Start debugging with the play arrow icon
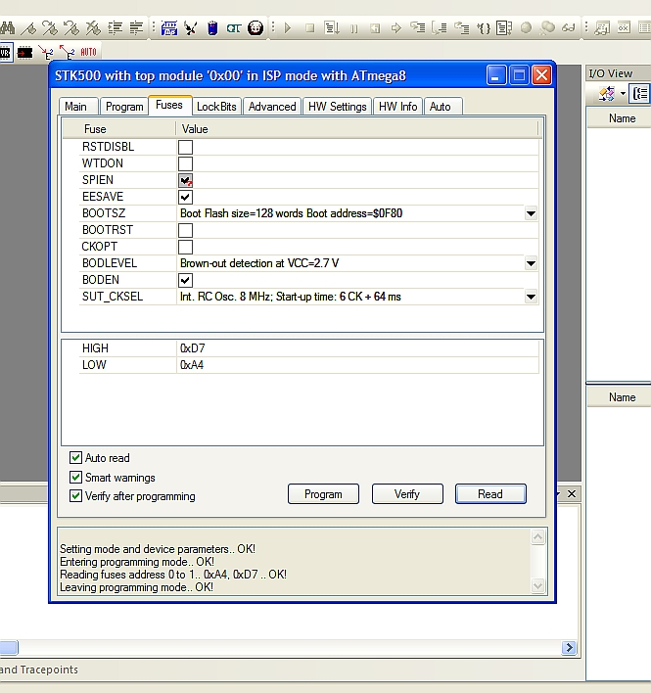Image resolution: width=651 pixels, height=693 pixels. (288, 28)
